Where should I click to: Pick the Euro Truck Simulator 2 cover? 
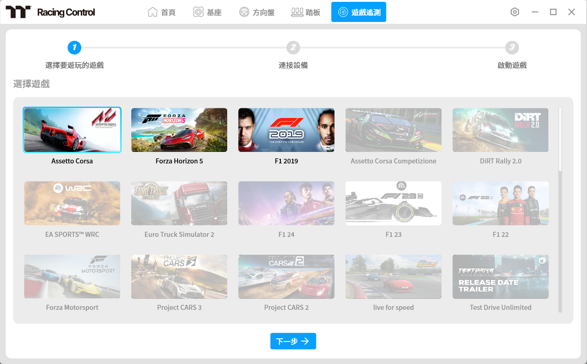[179, 203]
